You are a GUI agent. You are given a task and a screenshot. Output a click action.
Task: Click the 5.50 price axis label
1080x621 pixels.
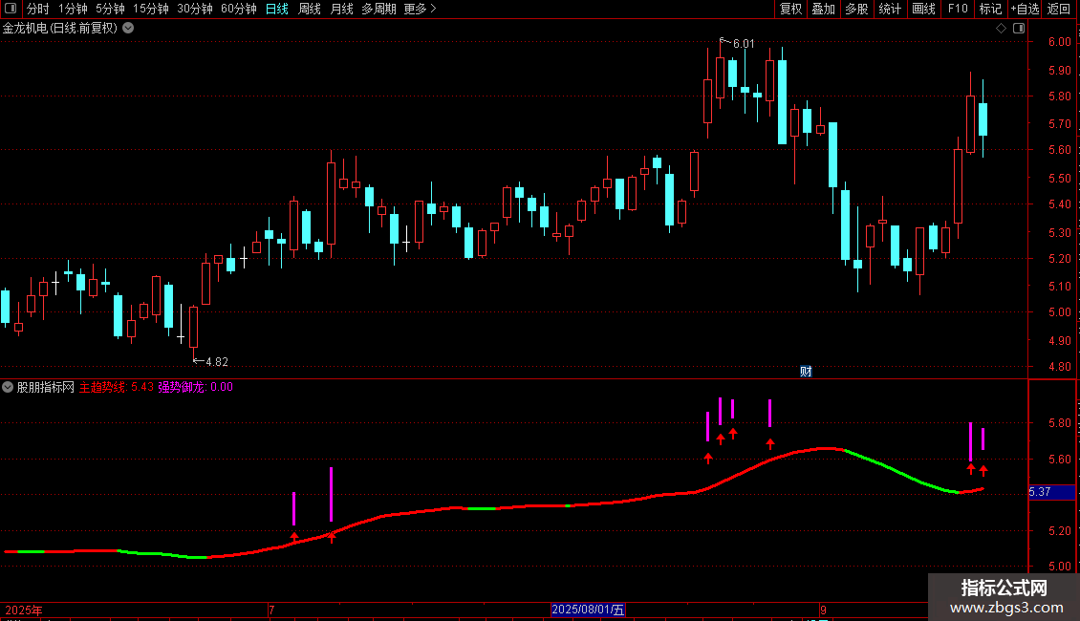[x=1059, y=178]
